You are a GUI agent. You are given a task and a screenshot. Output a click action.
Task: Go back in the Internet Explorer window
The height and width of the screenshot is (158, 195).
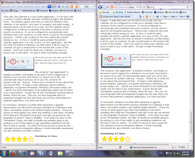[100, 7]
